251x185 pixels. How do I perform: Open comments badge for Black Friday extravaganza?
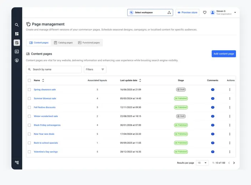coord(212,125)
